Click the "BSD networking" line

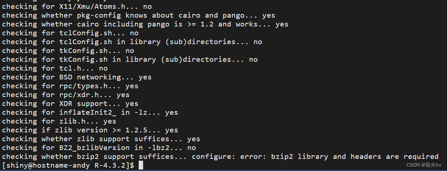click(77, 77)
